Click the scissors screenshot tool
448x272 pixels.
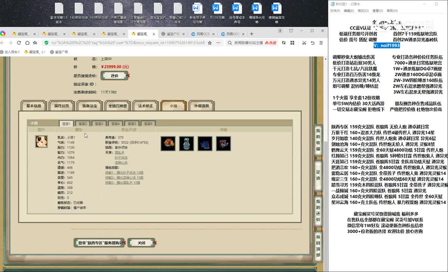[x=304, y=43]
